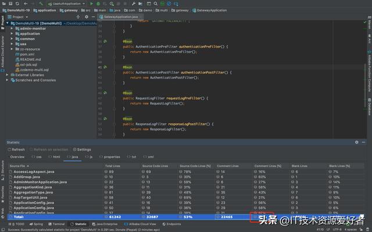Click the Open folder toolbar icon
The width and height of the screenshot is (372, 232).
pos(4,3)
